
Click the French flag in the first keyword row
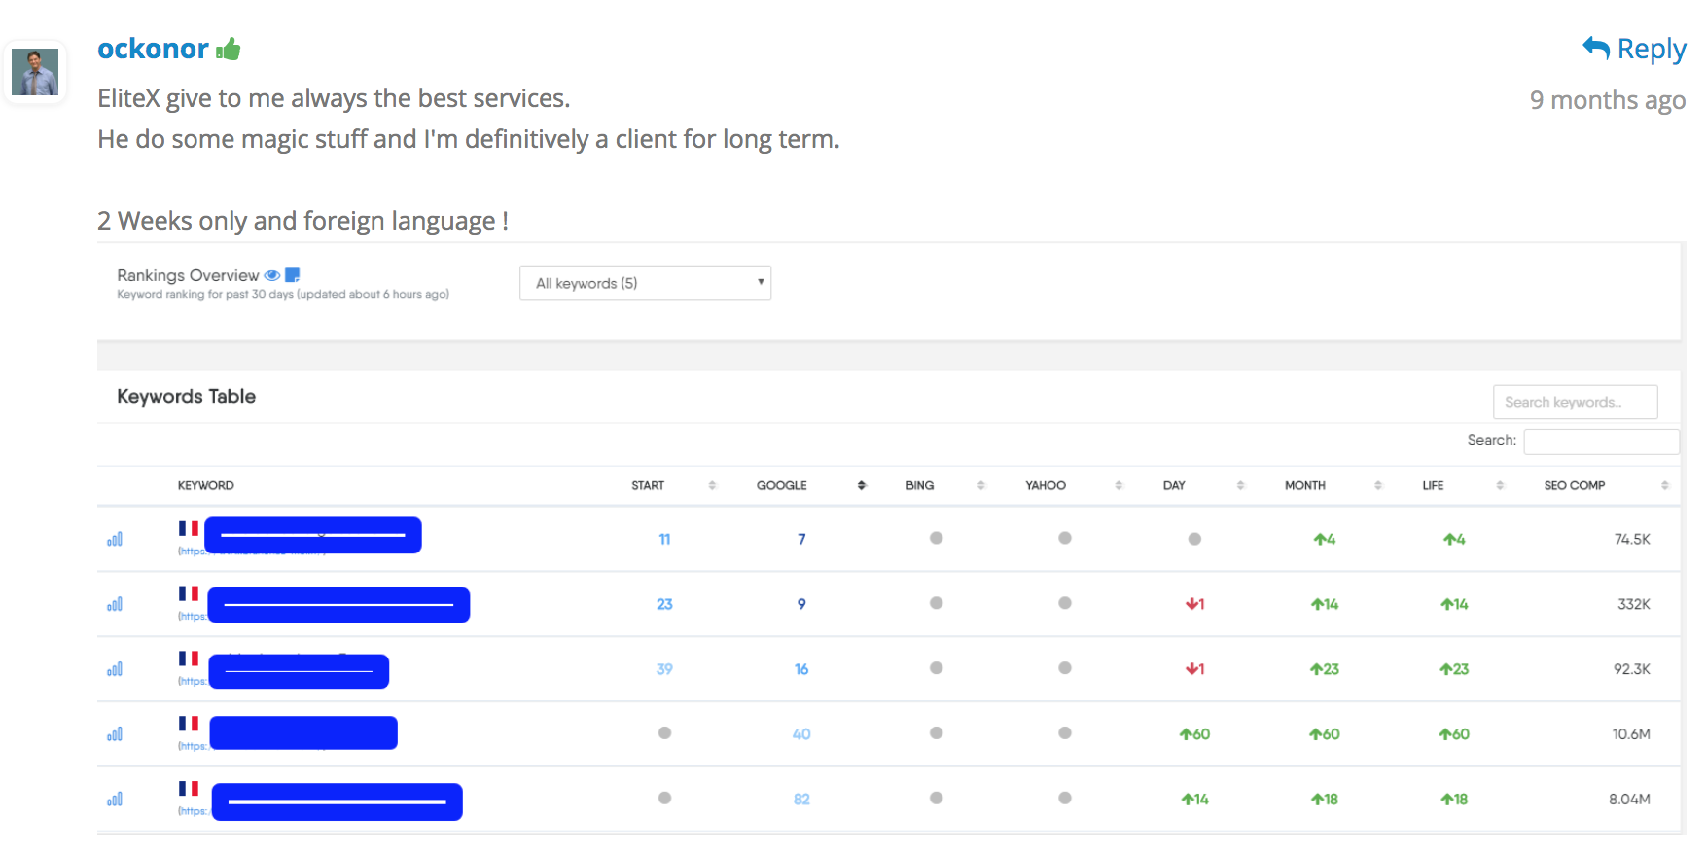click(x=189, y=528)
